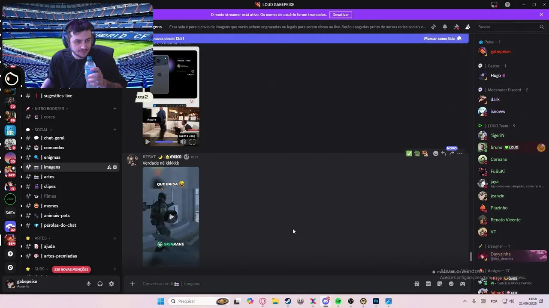Open Photoshop from the taskbar
549x308 pixels.
click(376, 302)
